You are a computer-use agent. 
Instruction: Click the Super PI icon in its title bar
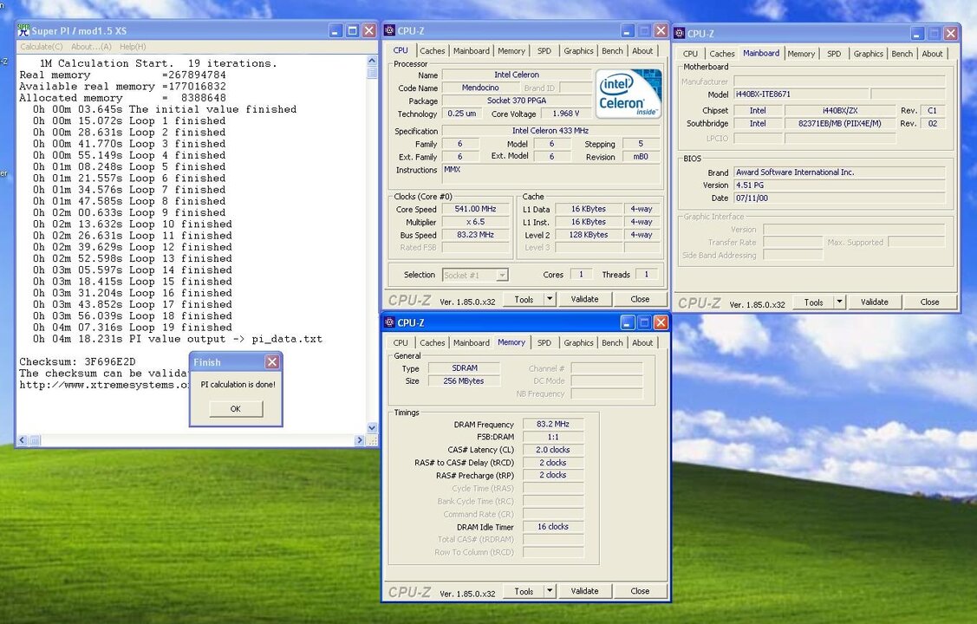tap(23, 29)
